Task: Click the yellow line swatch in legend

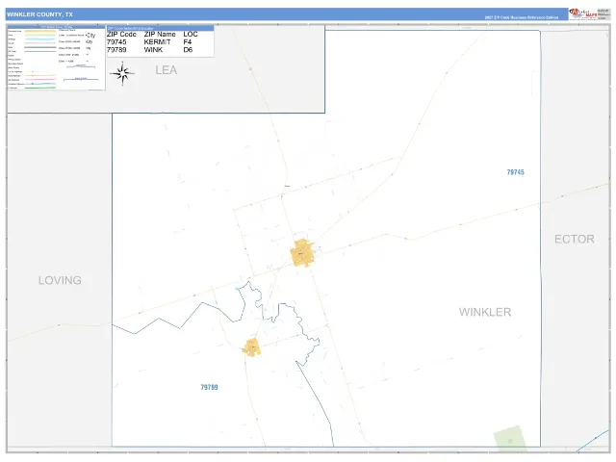Action: pyautogui.click(x=40, y=31)
